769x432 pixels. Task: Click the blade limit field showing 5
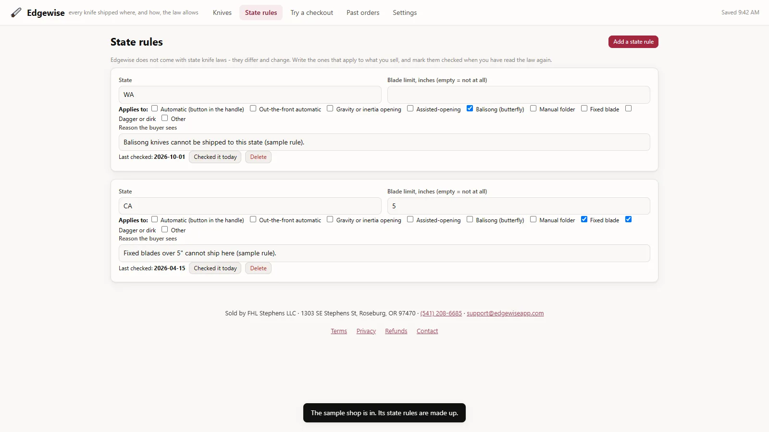(519, 206)
